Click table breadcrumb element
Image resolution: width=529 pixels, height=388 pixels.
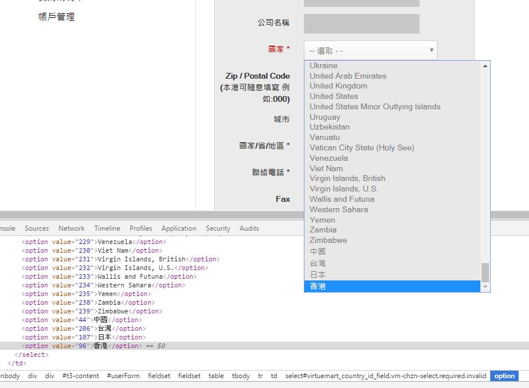(x=216, y=376)
